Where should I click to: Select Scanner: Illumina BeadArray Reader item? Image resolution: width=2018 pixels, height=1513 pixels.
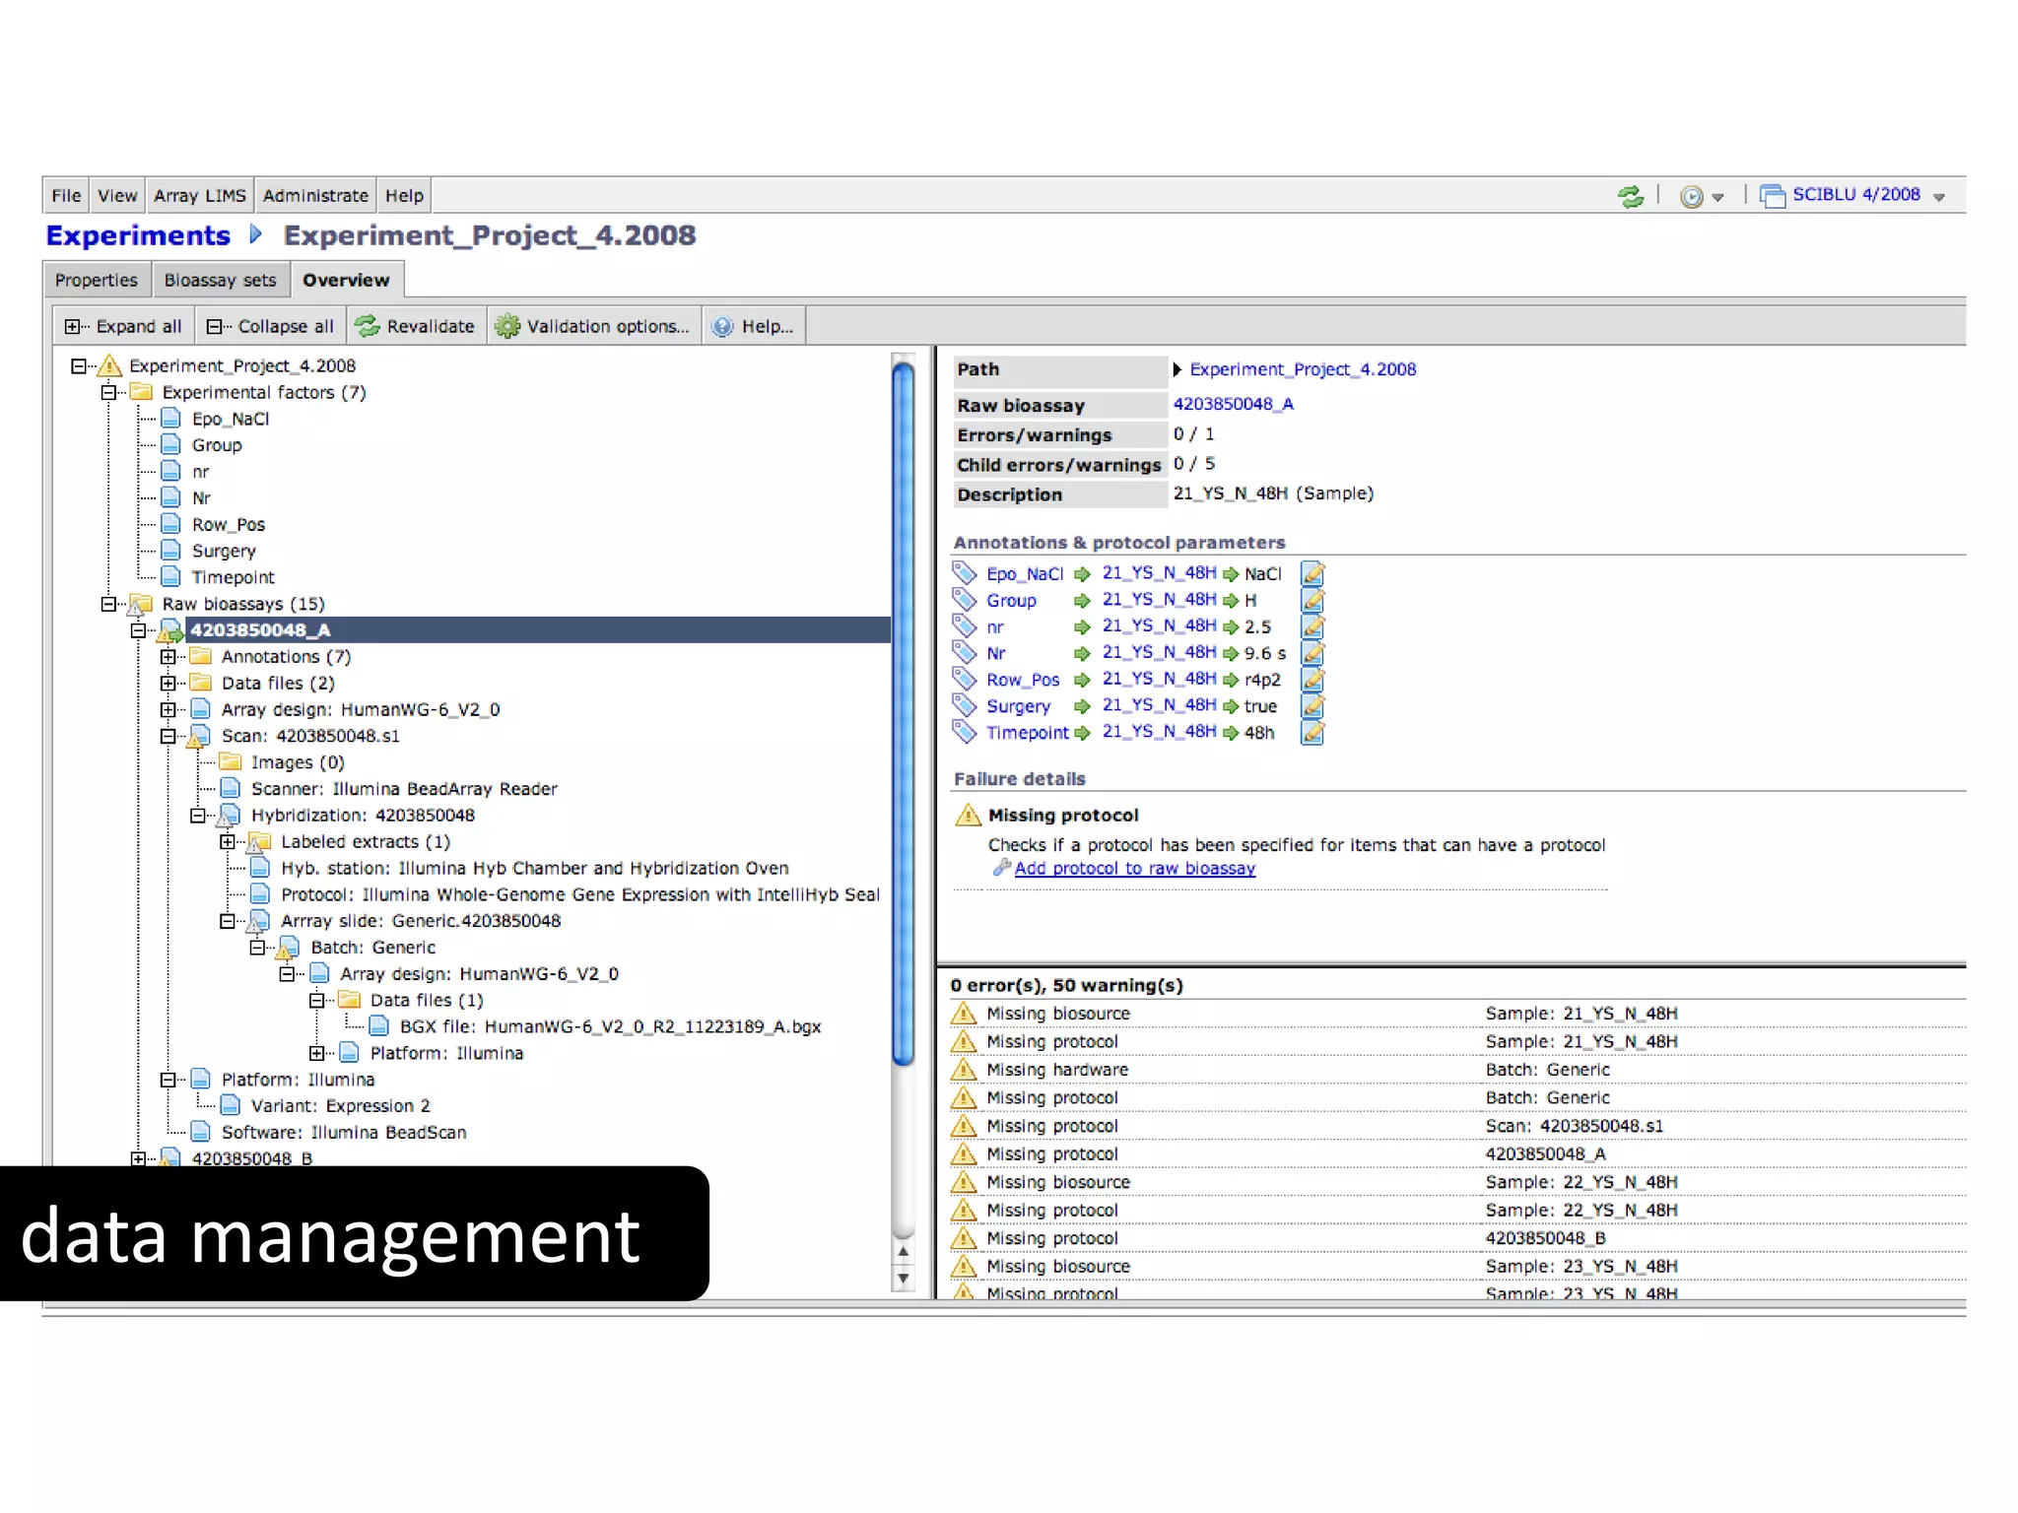click(404, 789)
